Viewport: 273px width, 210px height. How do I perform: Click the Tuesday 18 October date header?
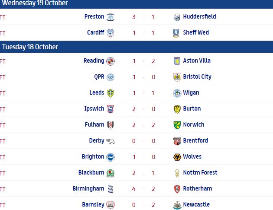point(30,47)
